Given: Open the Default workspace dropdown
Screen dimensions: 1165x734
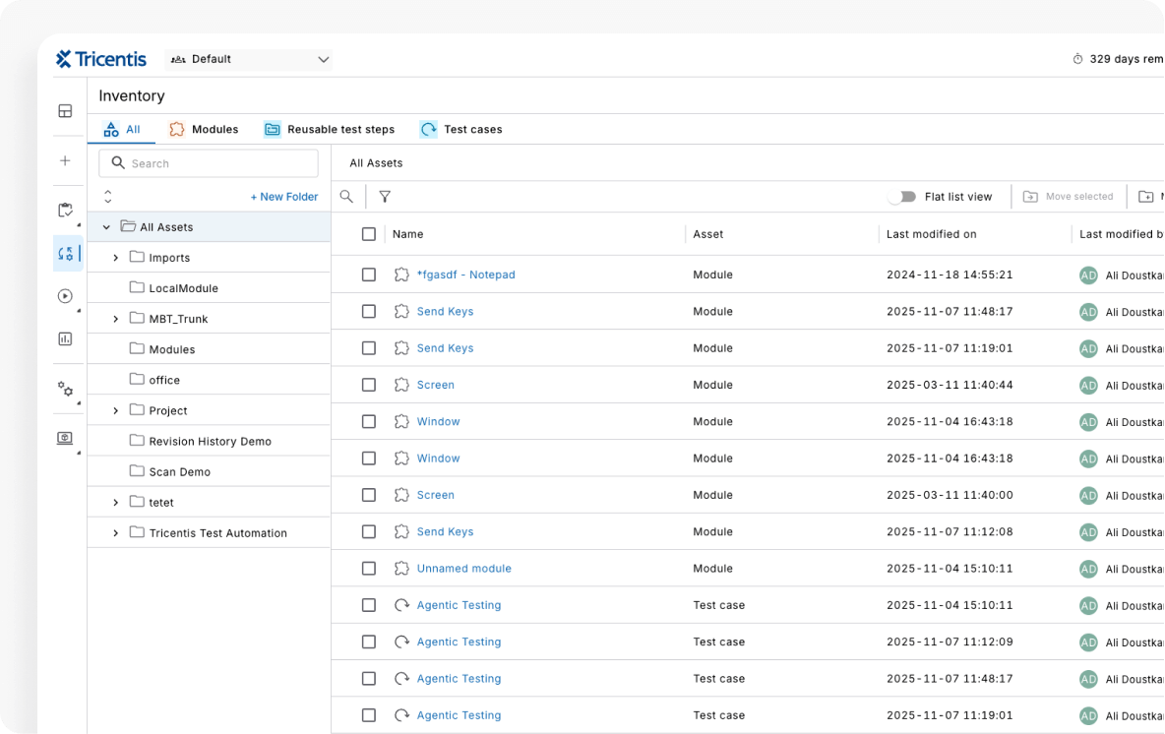Looking at the screenshot, I should (249, 60).
